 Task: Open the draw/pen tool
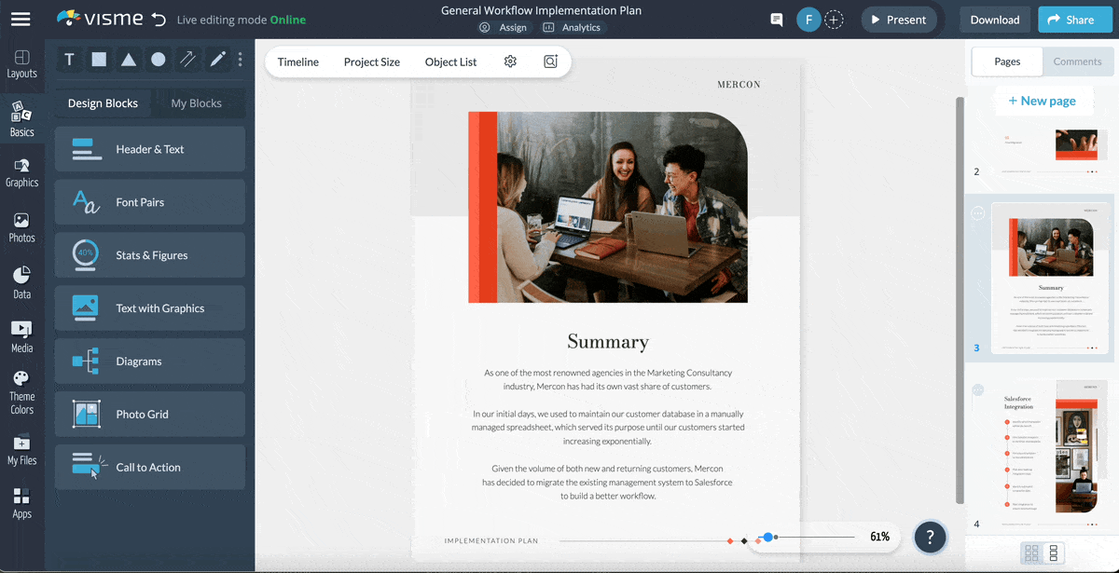click(x=216, y=59)
